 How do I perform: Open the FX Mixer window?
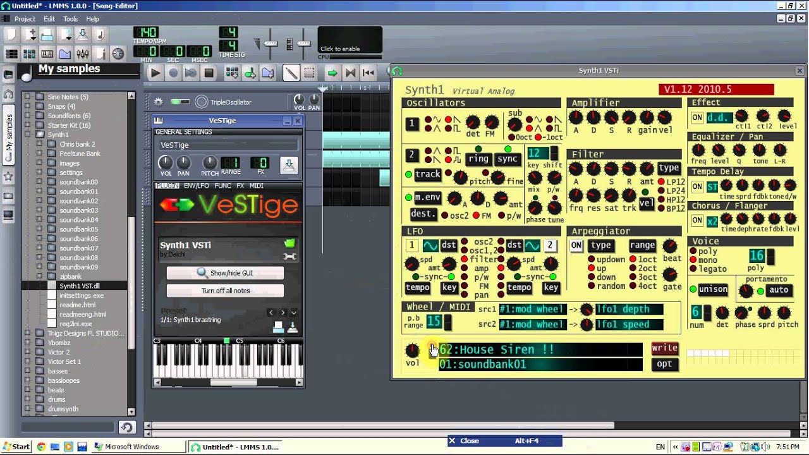pos(82,54)
